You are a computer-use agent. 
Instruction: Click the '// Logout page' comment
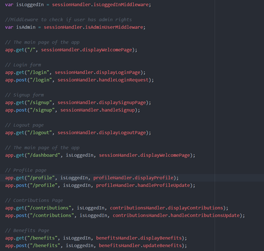(25, 125)
